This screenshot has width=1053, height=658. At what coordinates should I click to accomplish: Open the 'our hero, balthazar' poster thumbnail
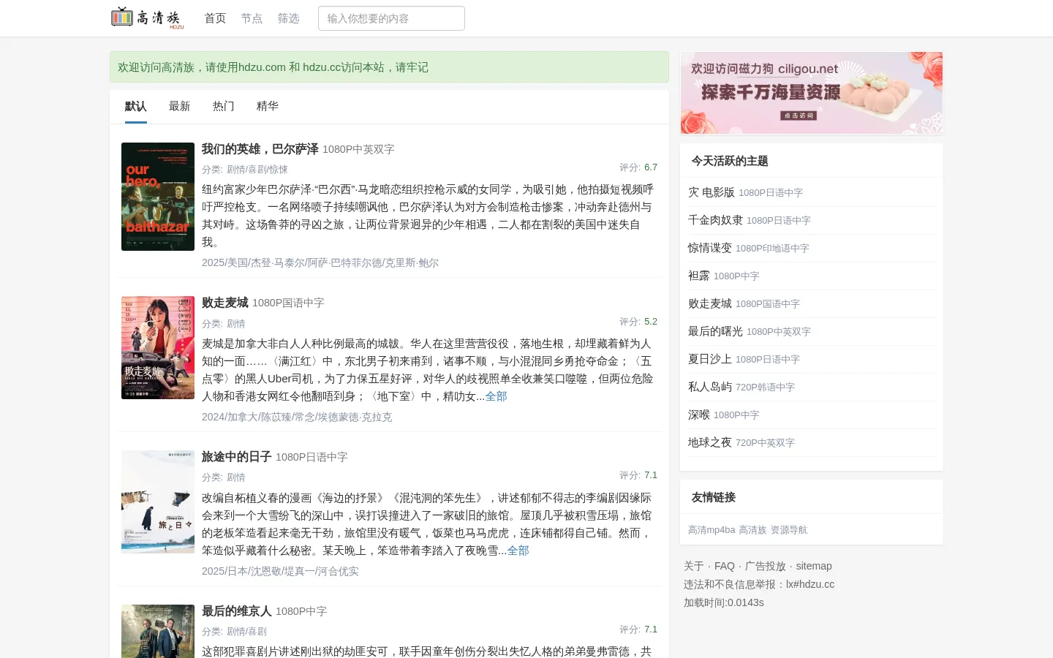coord(158,197)
